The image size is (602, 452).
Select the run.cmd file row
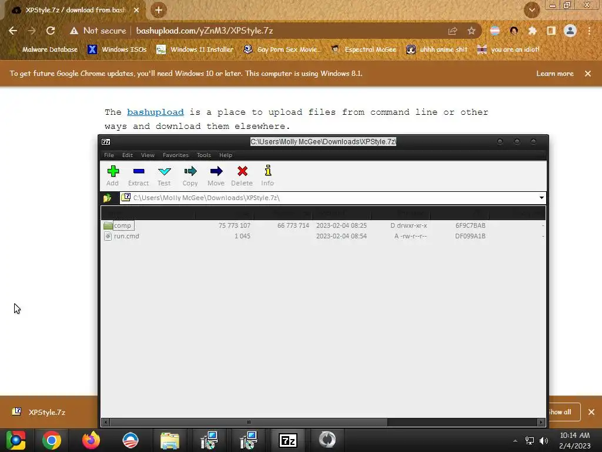[x=323, y=236]
